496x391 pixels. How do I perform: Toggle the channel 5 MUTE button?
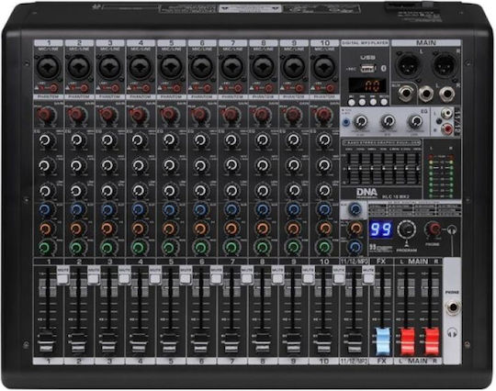[x=186, y=278]
